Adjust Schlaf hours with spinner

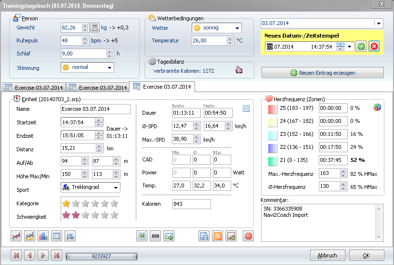pyautogui.click(x=109, y=53)
